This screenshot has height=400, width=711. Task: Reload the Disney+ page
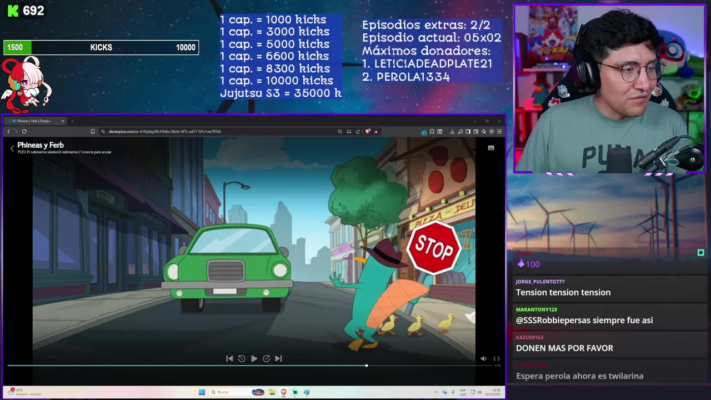(24, 132)
